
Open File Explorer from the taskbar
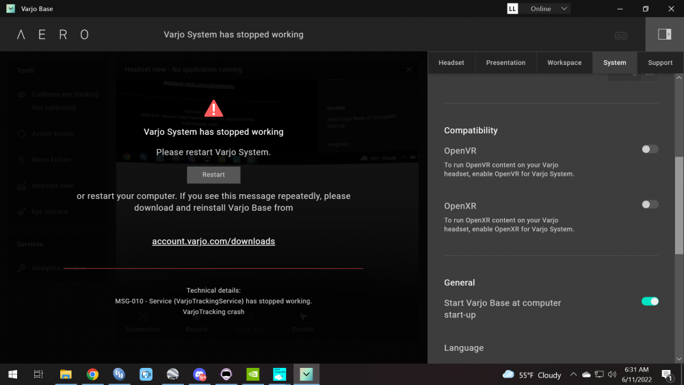pyautogui.click(x=66, y=374)
